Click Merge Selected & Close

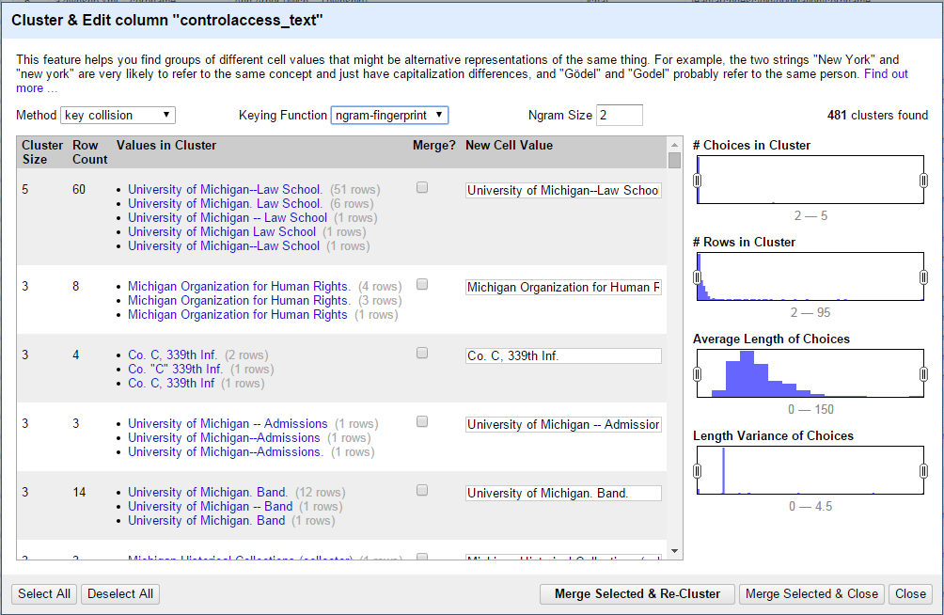811,594
